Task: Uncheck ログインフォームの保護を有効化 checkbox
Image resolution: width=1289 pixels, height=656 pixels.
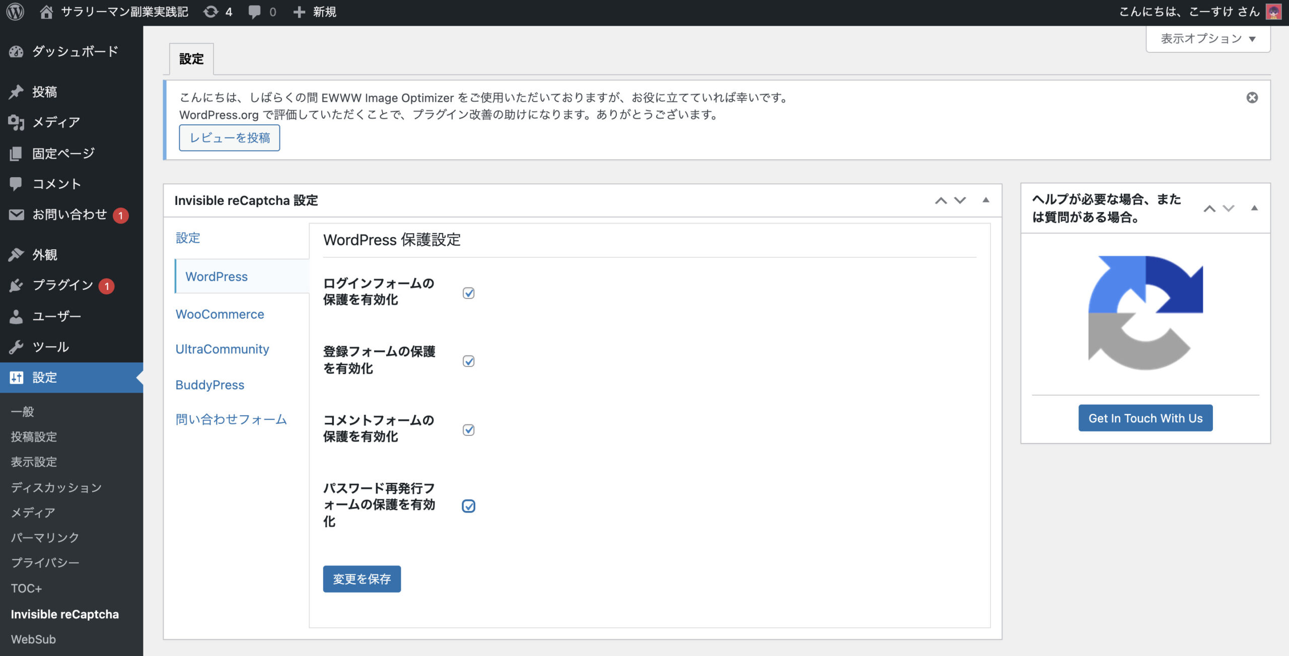Action: [468, 293]
